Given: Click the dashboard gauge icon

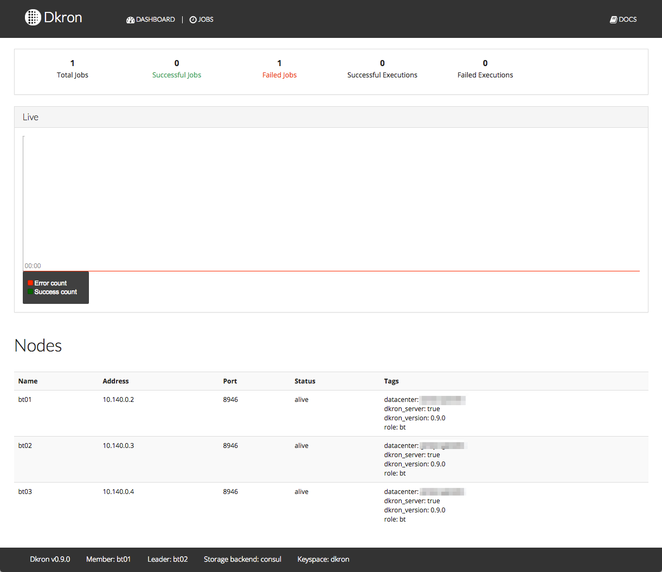Looking at the screenshot, I should pos(130,20).
